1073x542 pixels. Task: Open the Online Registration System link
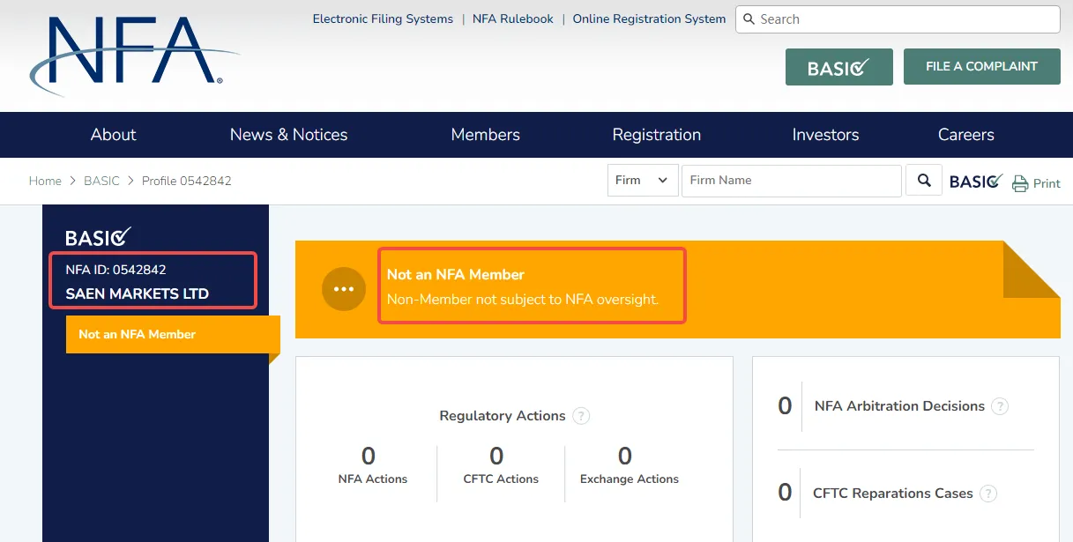650,19
